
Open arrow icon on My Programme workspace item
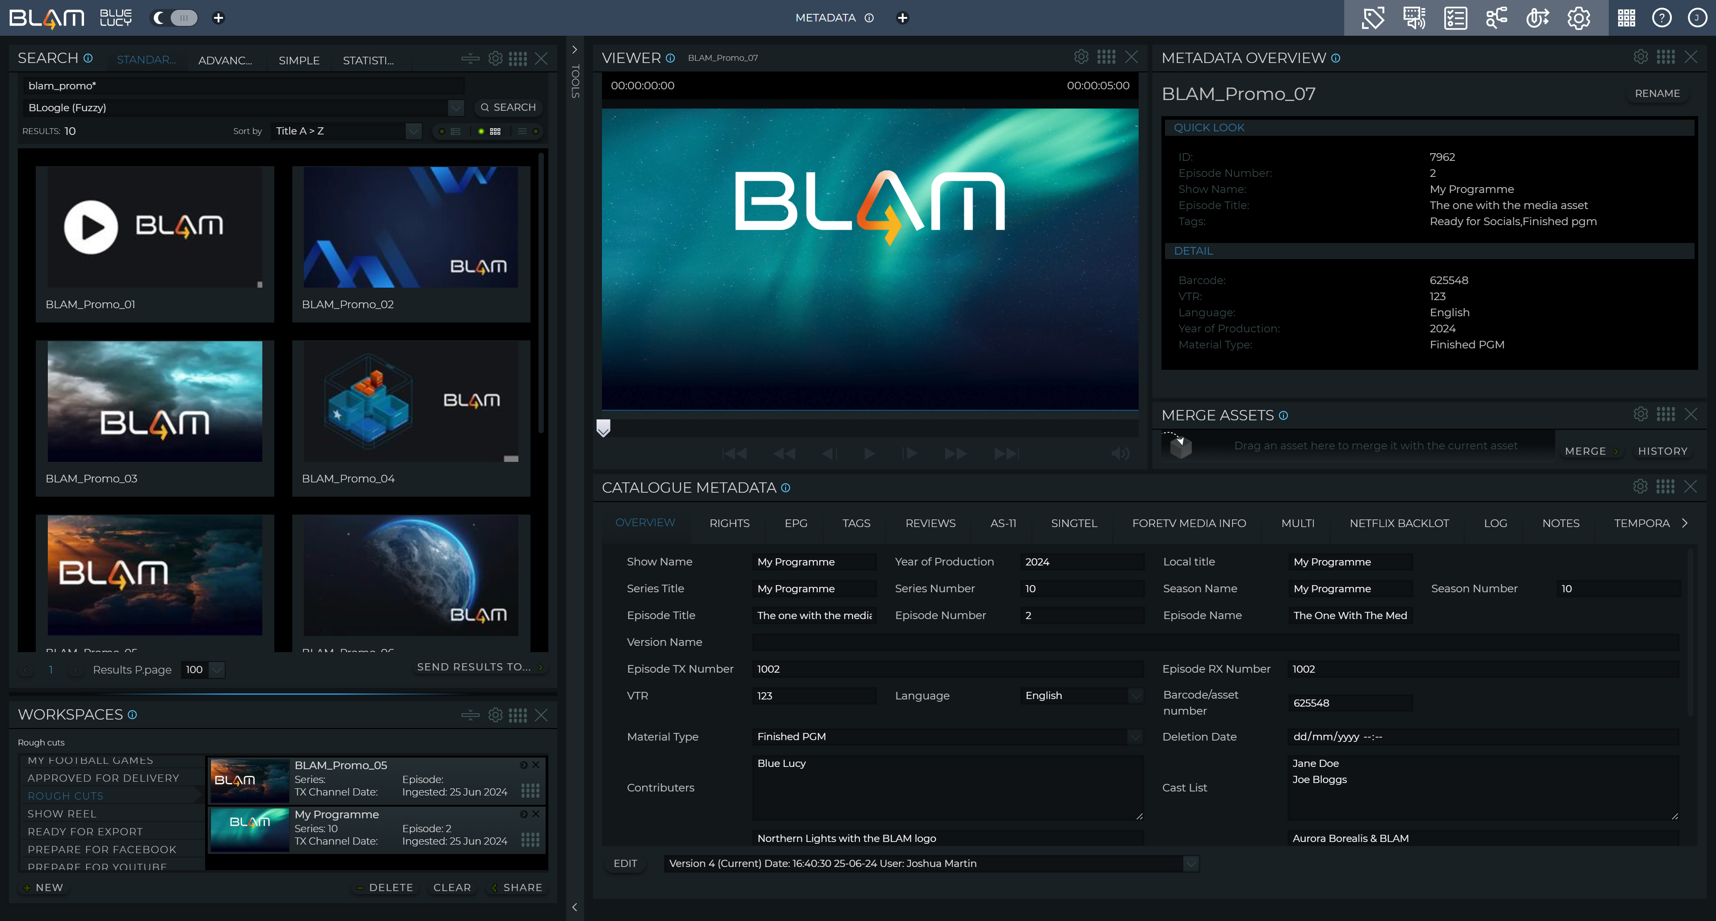click(524, 814)
